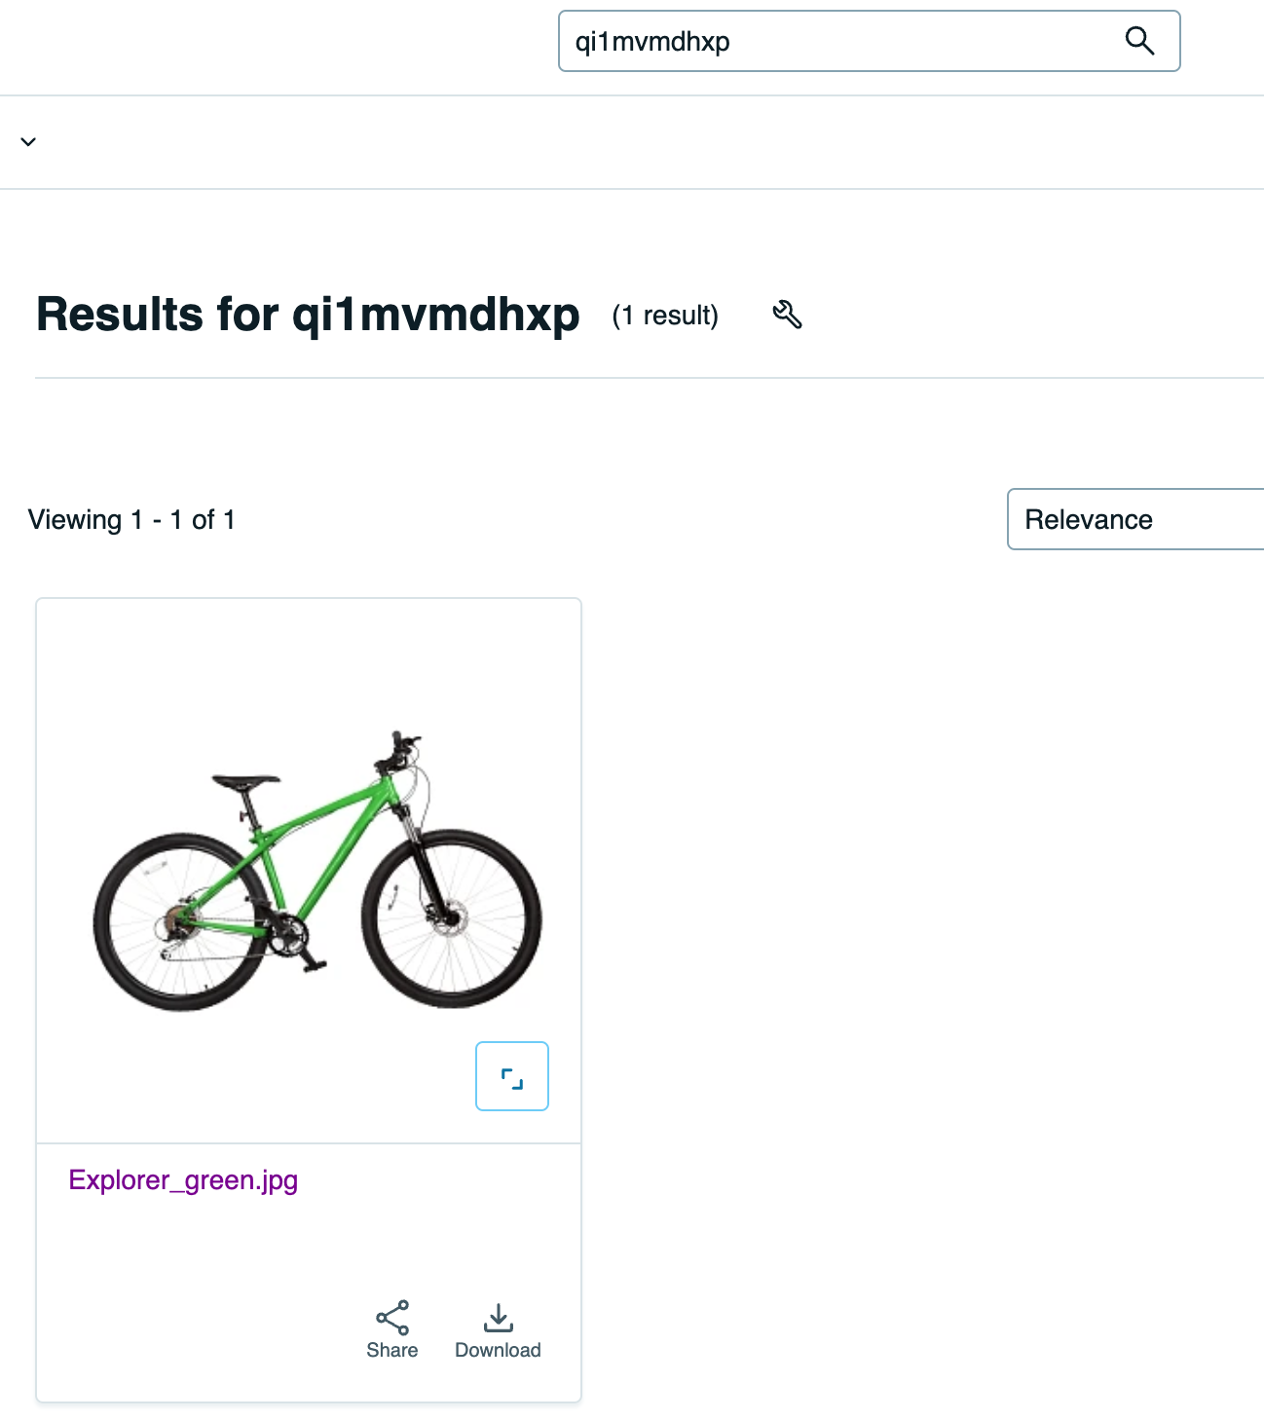Screen dimensions: 1264x1420
Task: Click the bicycle's black saddle in the thumbnail
Action: pyautogui.click(x=245, y=781)
